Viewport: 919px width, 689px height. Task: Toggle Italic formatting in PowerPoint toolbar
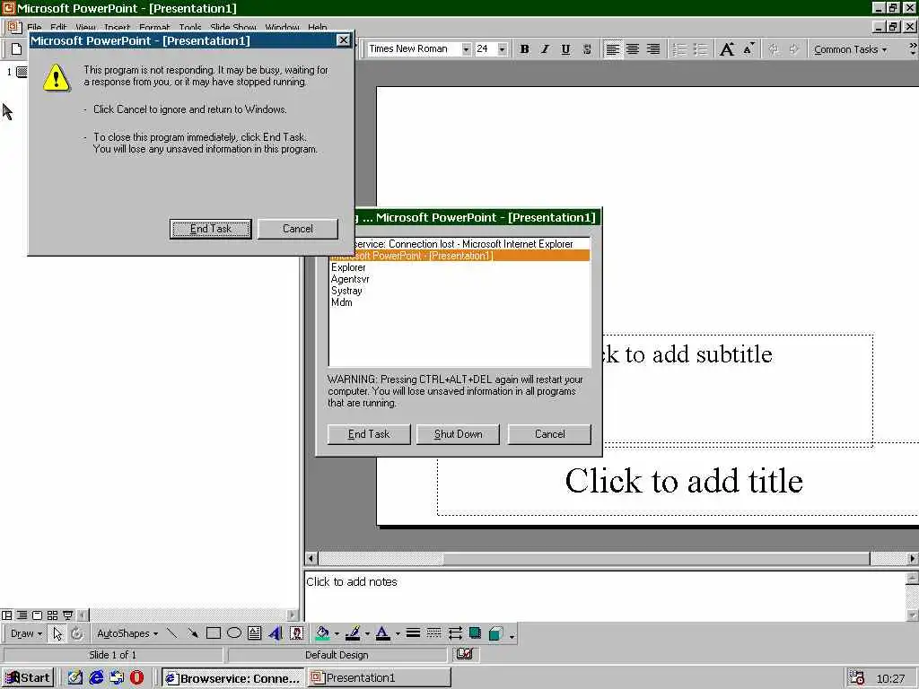(545, 49)
